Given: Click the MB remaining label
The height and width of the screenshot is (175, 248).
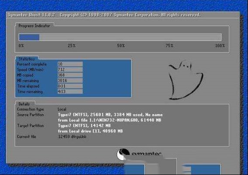Looking at the screenshot, I should [28, 80].
